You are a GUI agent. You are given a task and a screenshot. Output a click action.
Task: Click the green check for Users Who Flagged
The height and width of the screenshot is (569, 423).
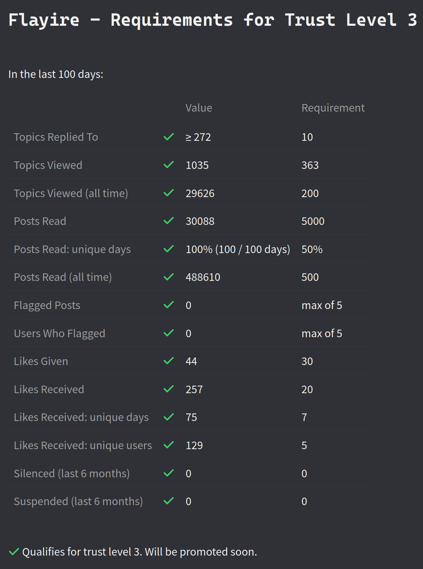coord(169,333)
